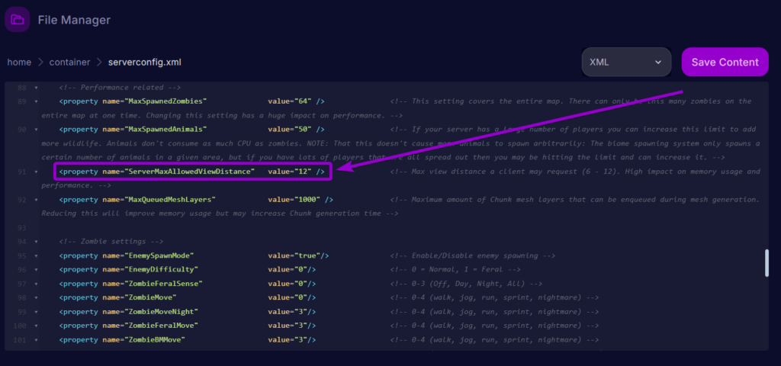The height and width of the screenshot is (366, 781).
Task: Click the serverconfig.xml breadcrumb
Action: 144,63
